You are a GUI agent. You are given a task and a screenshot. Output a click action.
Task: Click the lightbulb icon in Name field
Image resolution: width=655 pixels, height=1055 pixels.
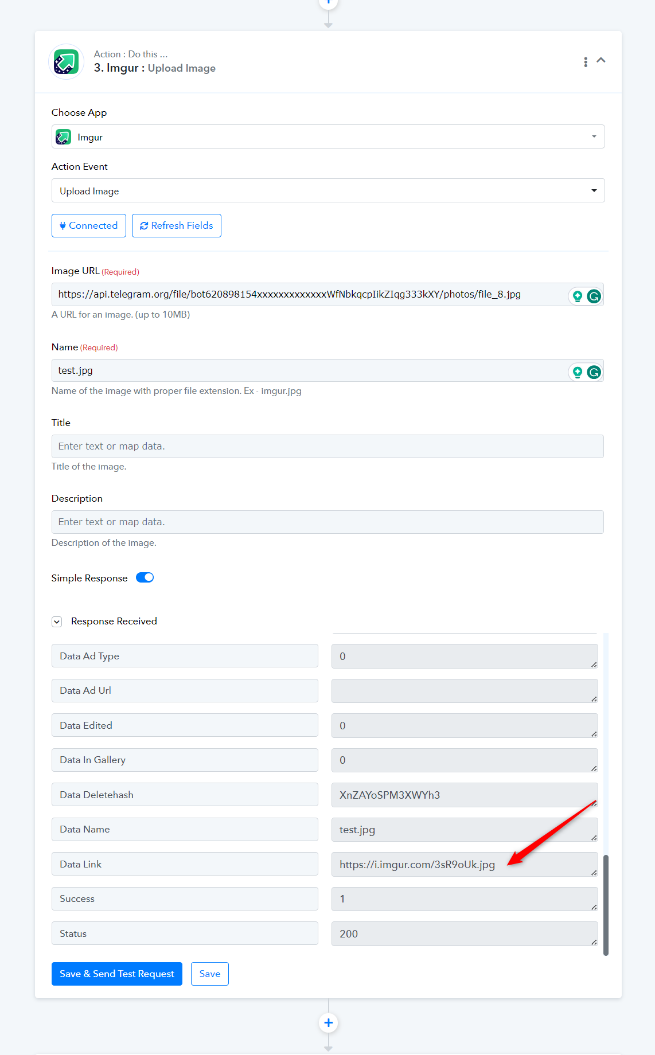click(x=578, y=372)
